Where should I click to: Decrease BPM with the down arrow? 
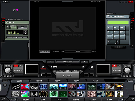25,34
